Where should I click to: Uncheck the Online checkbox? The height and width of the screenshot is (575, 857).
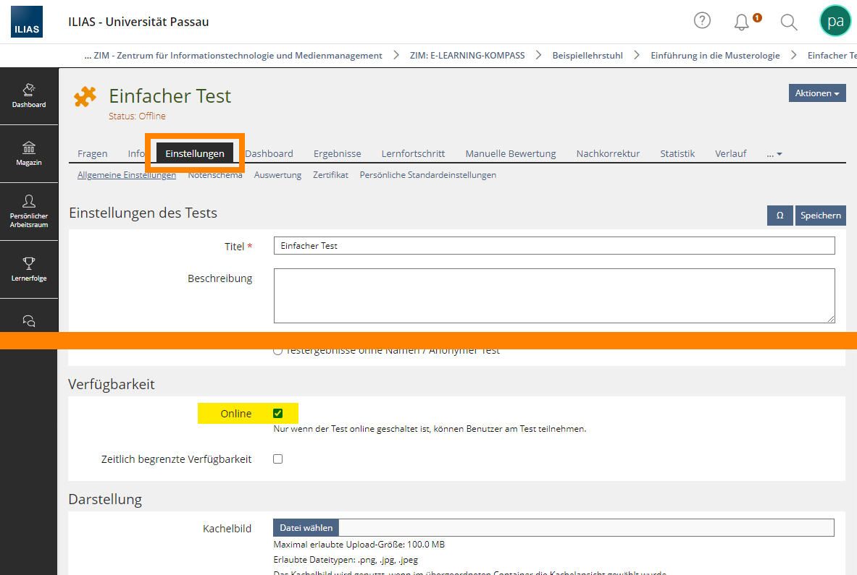(x=277, y=414)
